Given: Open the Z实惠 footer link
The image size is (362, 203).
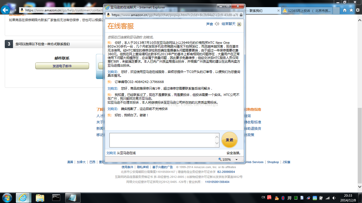Looking at the screenshot, I should point(286,162).
